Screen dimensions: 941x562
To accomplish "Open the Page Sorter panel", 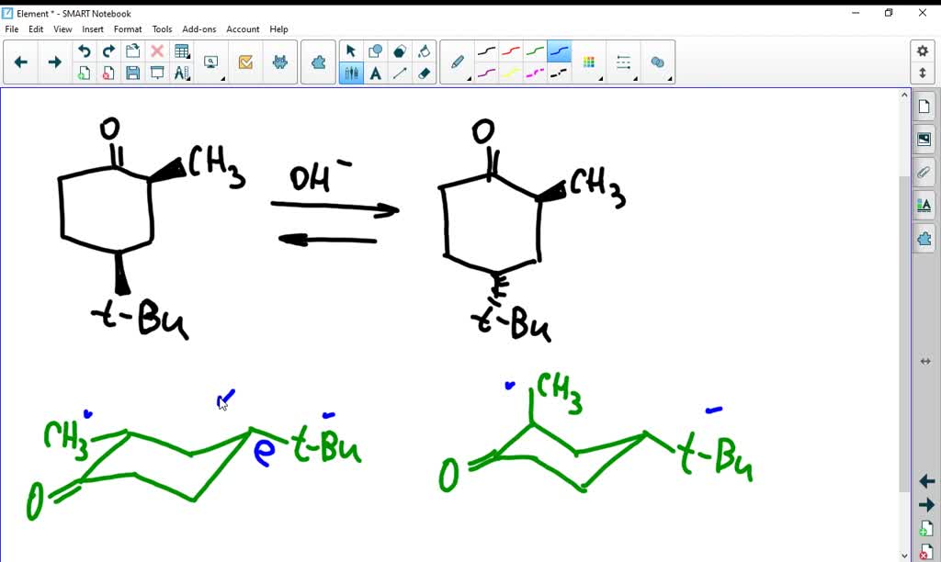I will tap(925, 105).
